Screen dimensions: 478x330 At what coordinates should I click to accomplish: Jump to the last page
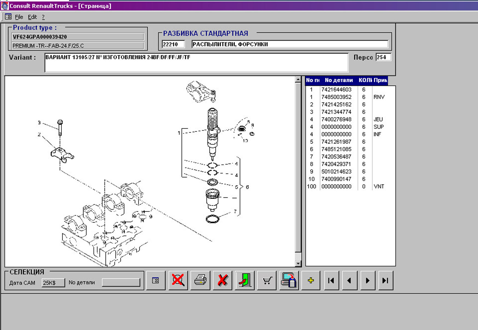pyautogui.click(x=385, y=281)
